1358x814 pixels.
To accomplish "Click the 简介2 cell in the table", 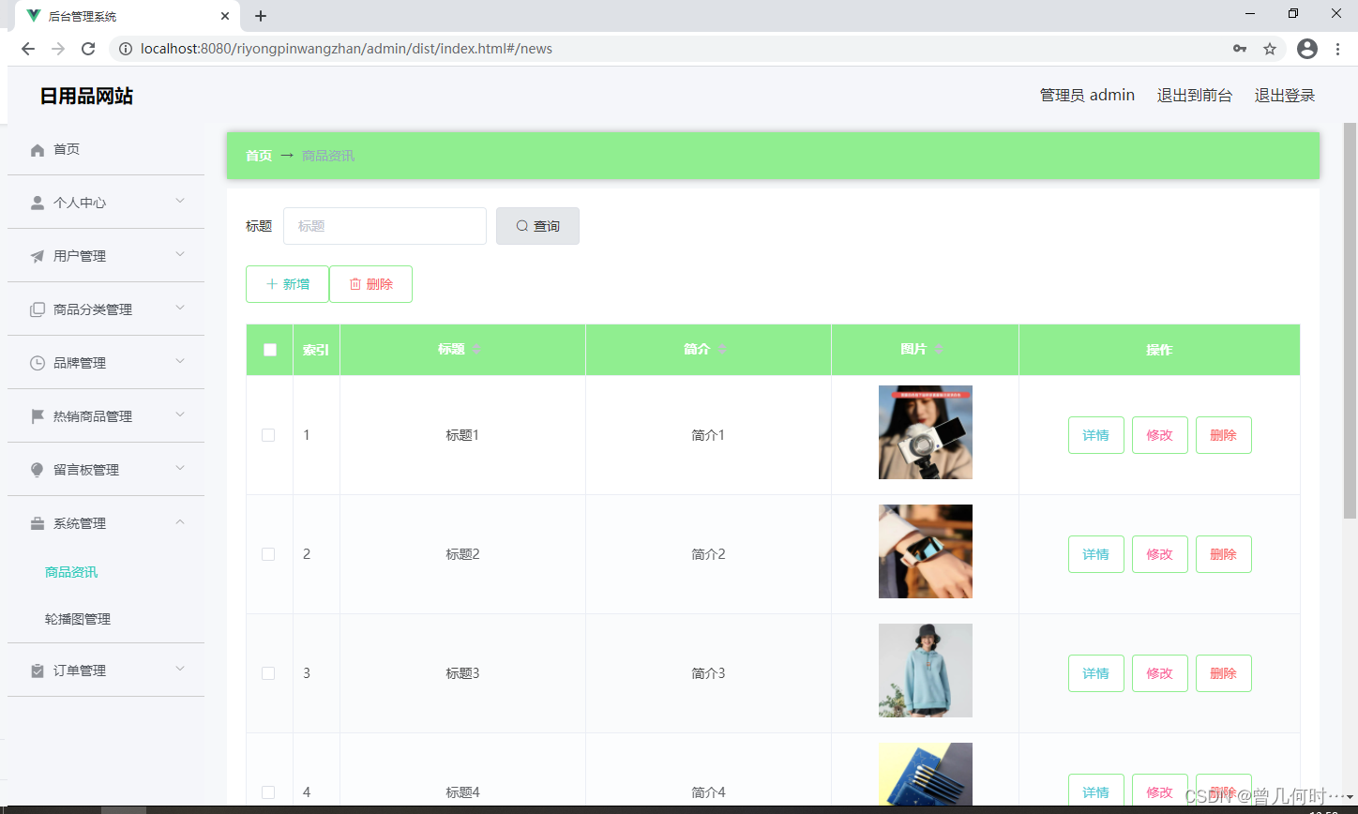I will (x=708, y=554).
